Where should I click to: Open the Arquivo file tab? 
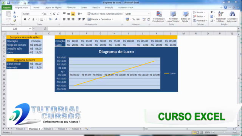pos(7,8)
